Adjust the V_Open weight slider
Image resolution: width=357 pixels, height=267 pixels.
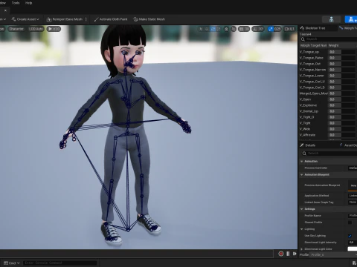[342, 99]
